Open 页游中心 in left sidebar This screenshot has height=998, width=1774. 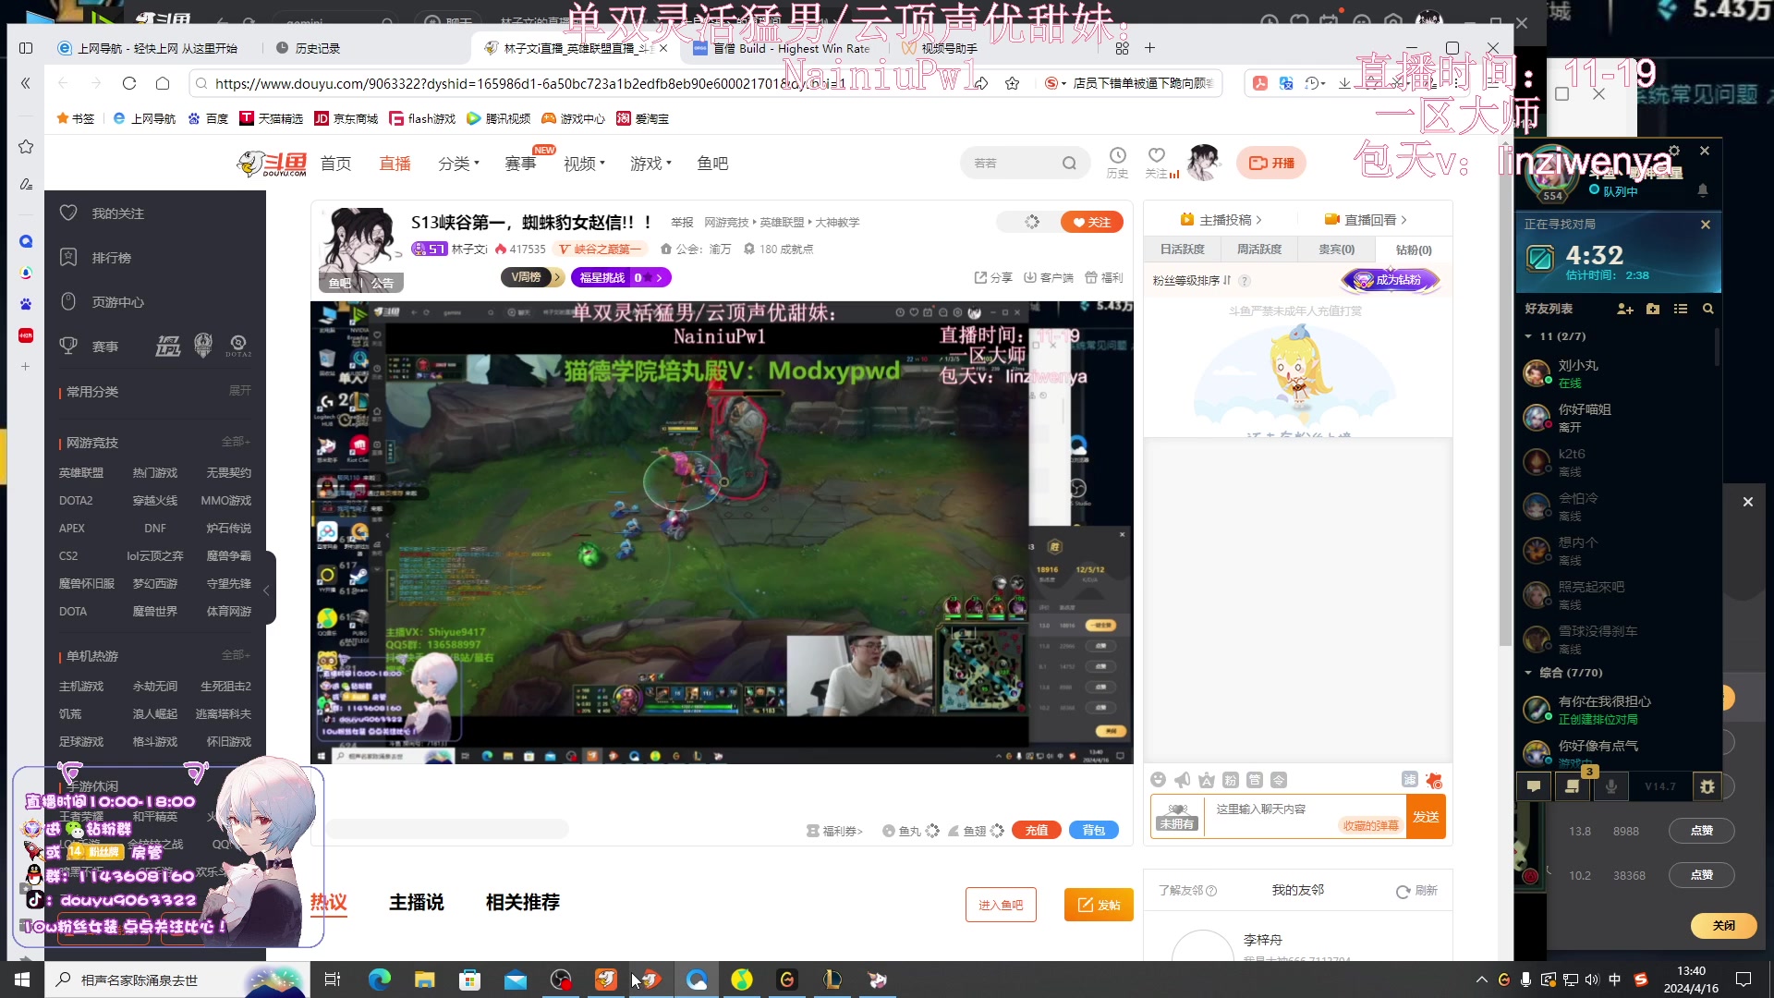tap(117, 302)
